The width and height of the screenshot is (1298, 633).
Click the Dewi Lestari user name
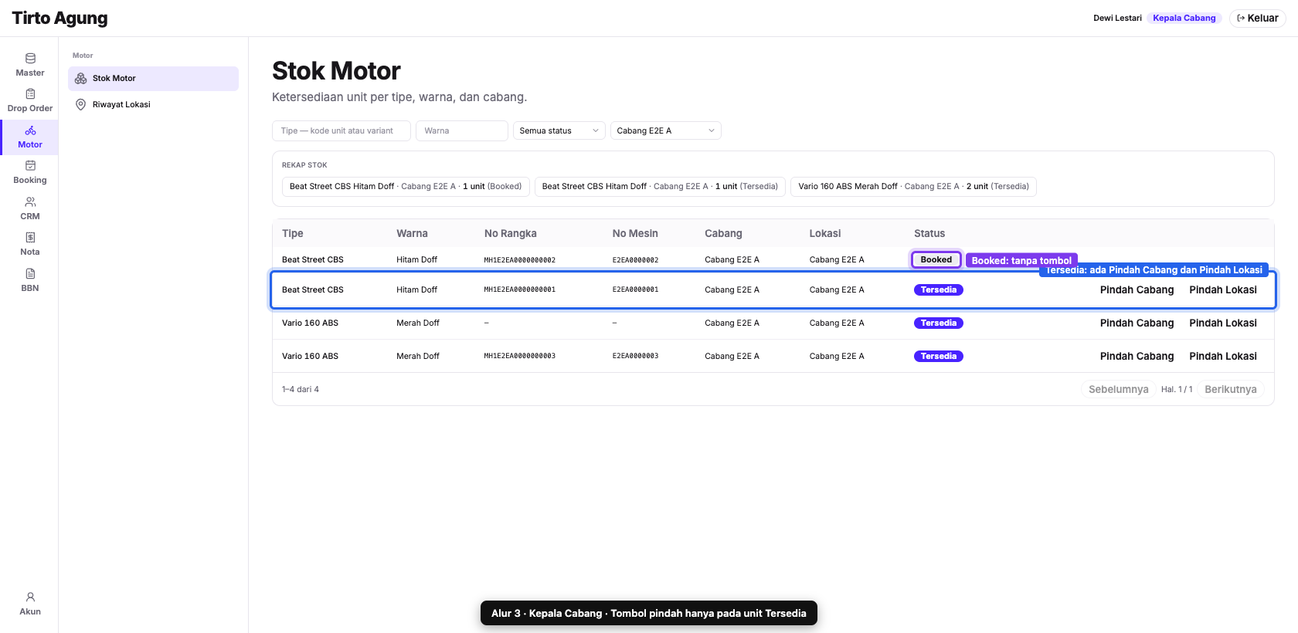1117,18
